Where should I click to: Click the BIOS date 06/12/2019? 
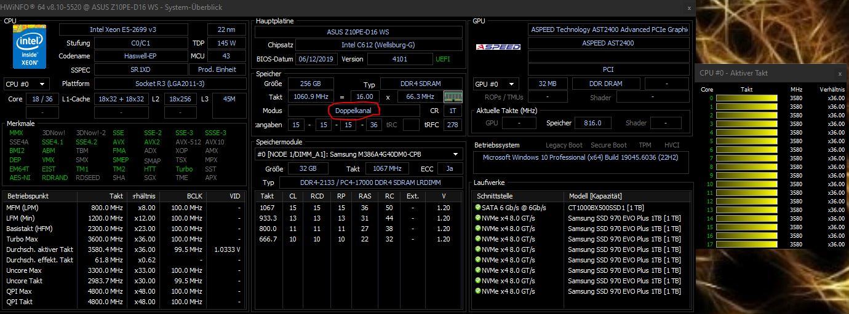click(x=316, y=59)
